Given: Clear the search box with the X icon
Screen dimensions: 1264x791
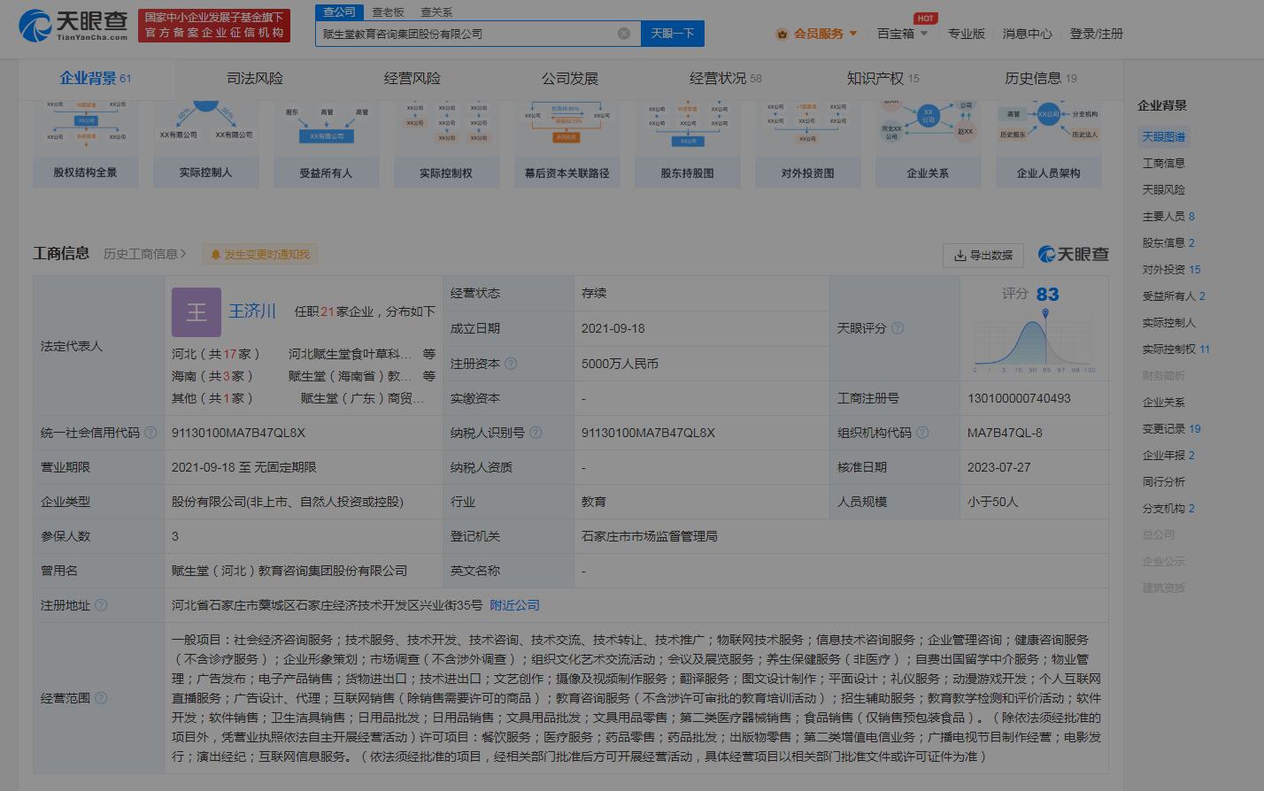Looking at the screenshot, I should (x=624, y=34).
